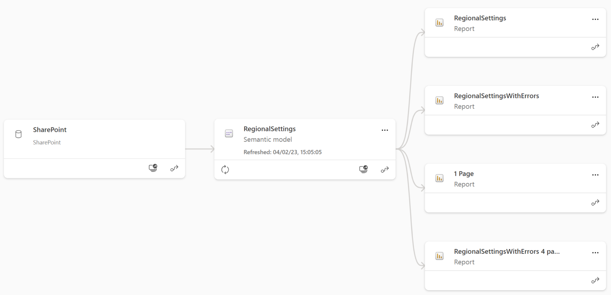Show lineage for RegionalSettingsWithErrors 4 pages report

595,280
